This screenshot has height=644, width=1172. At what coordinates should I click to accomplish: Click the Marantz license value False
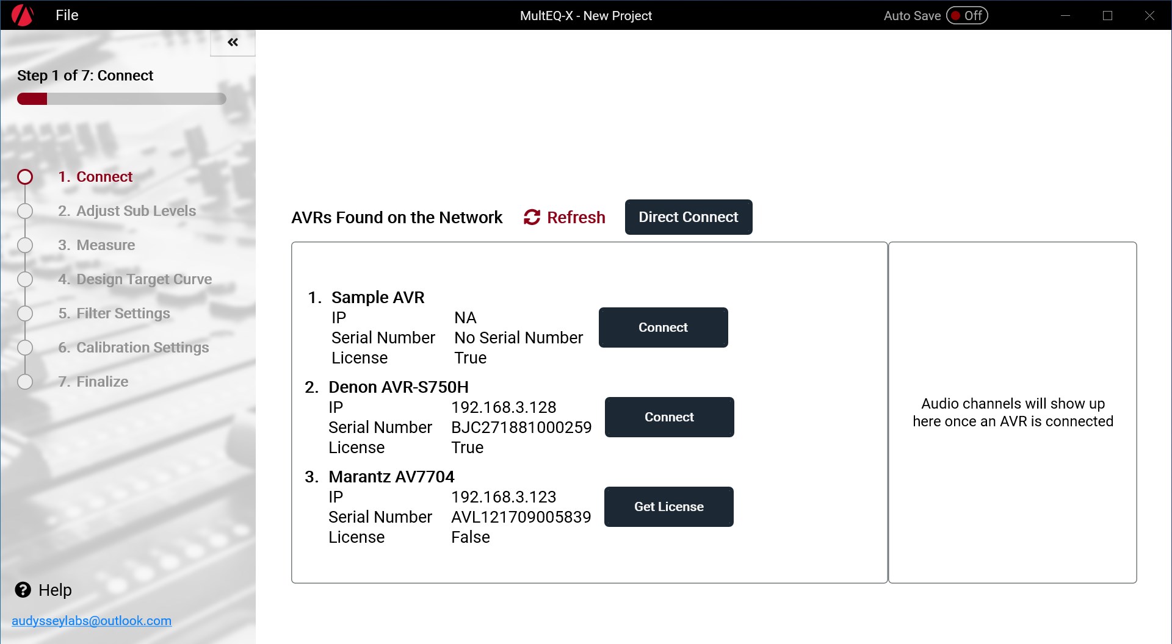coord(471,537)
